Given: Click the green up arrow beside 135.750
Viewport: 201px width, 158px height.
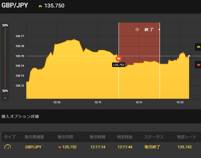Looking at the screenshot, I should 40,6.
